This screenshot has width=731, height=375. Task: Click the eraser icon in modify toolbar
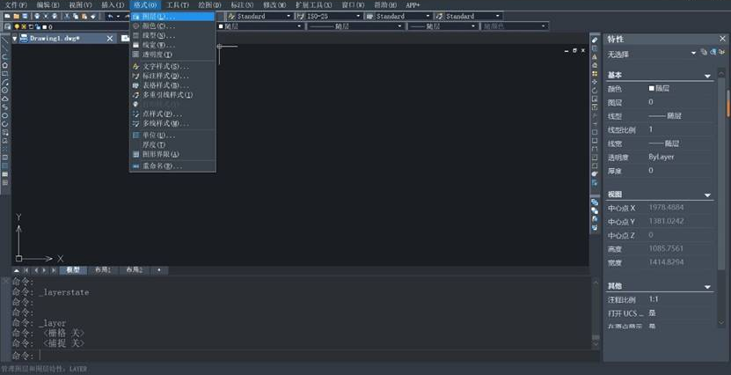(x=595, y=40)
